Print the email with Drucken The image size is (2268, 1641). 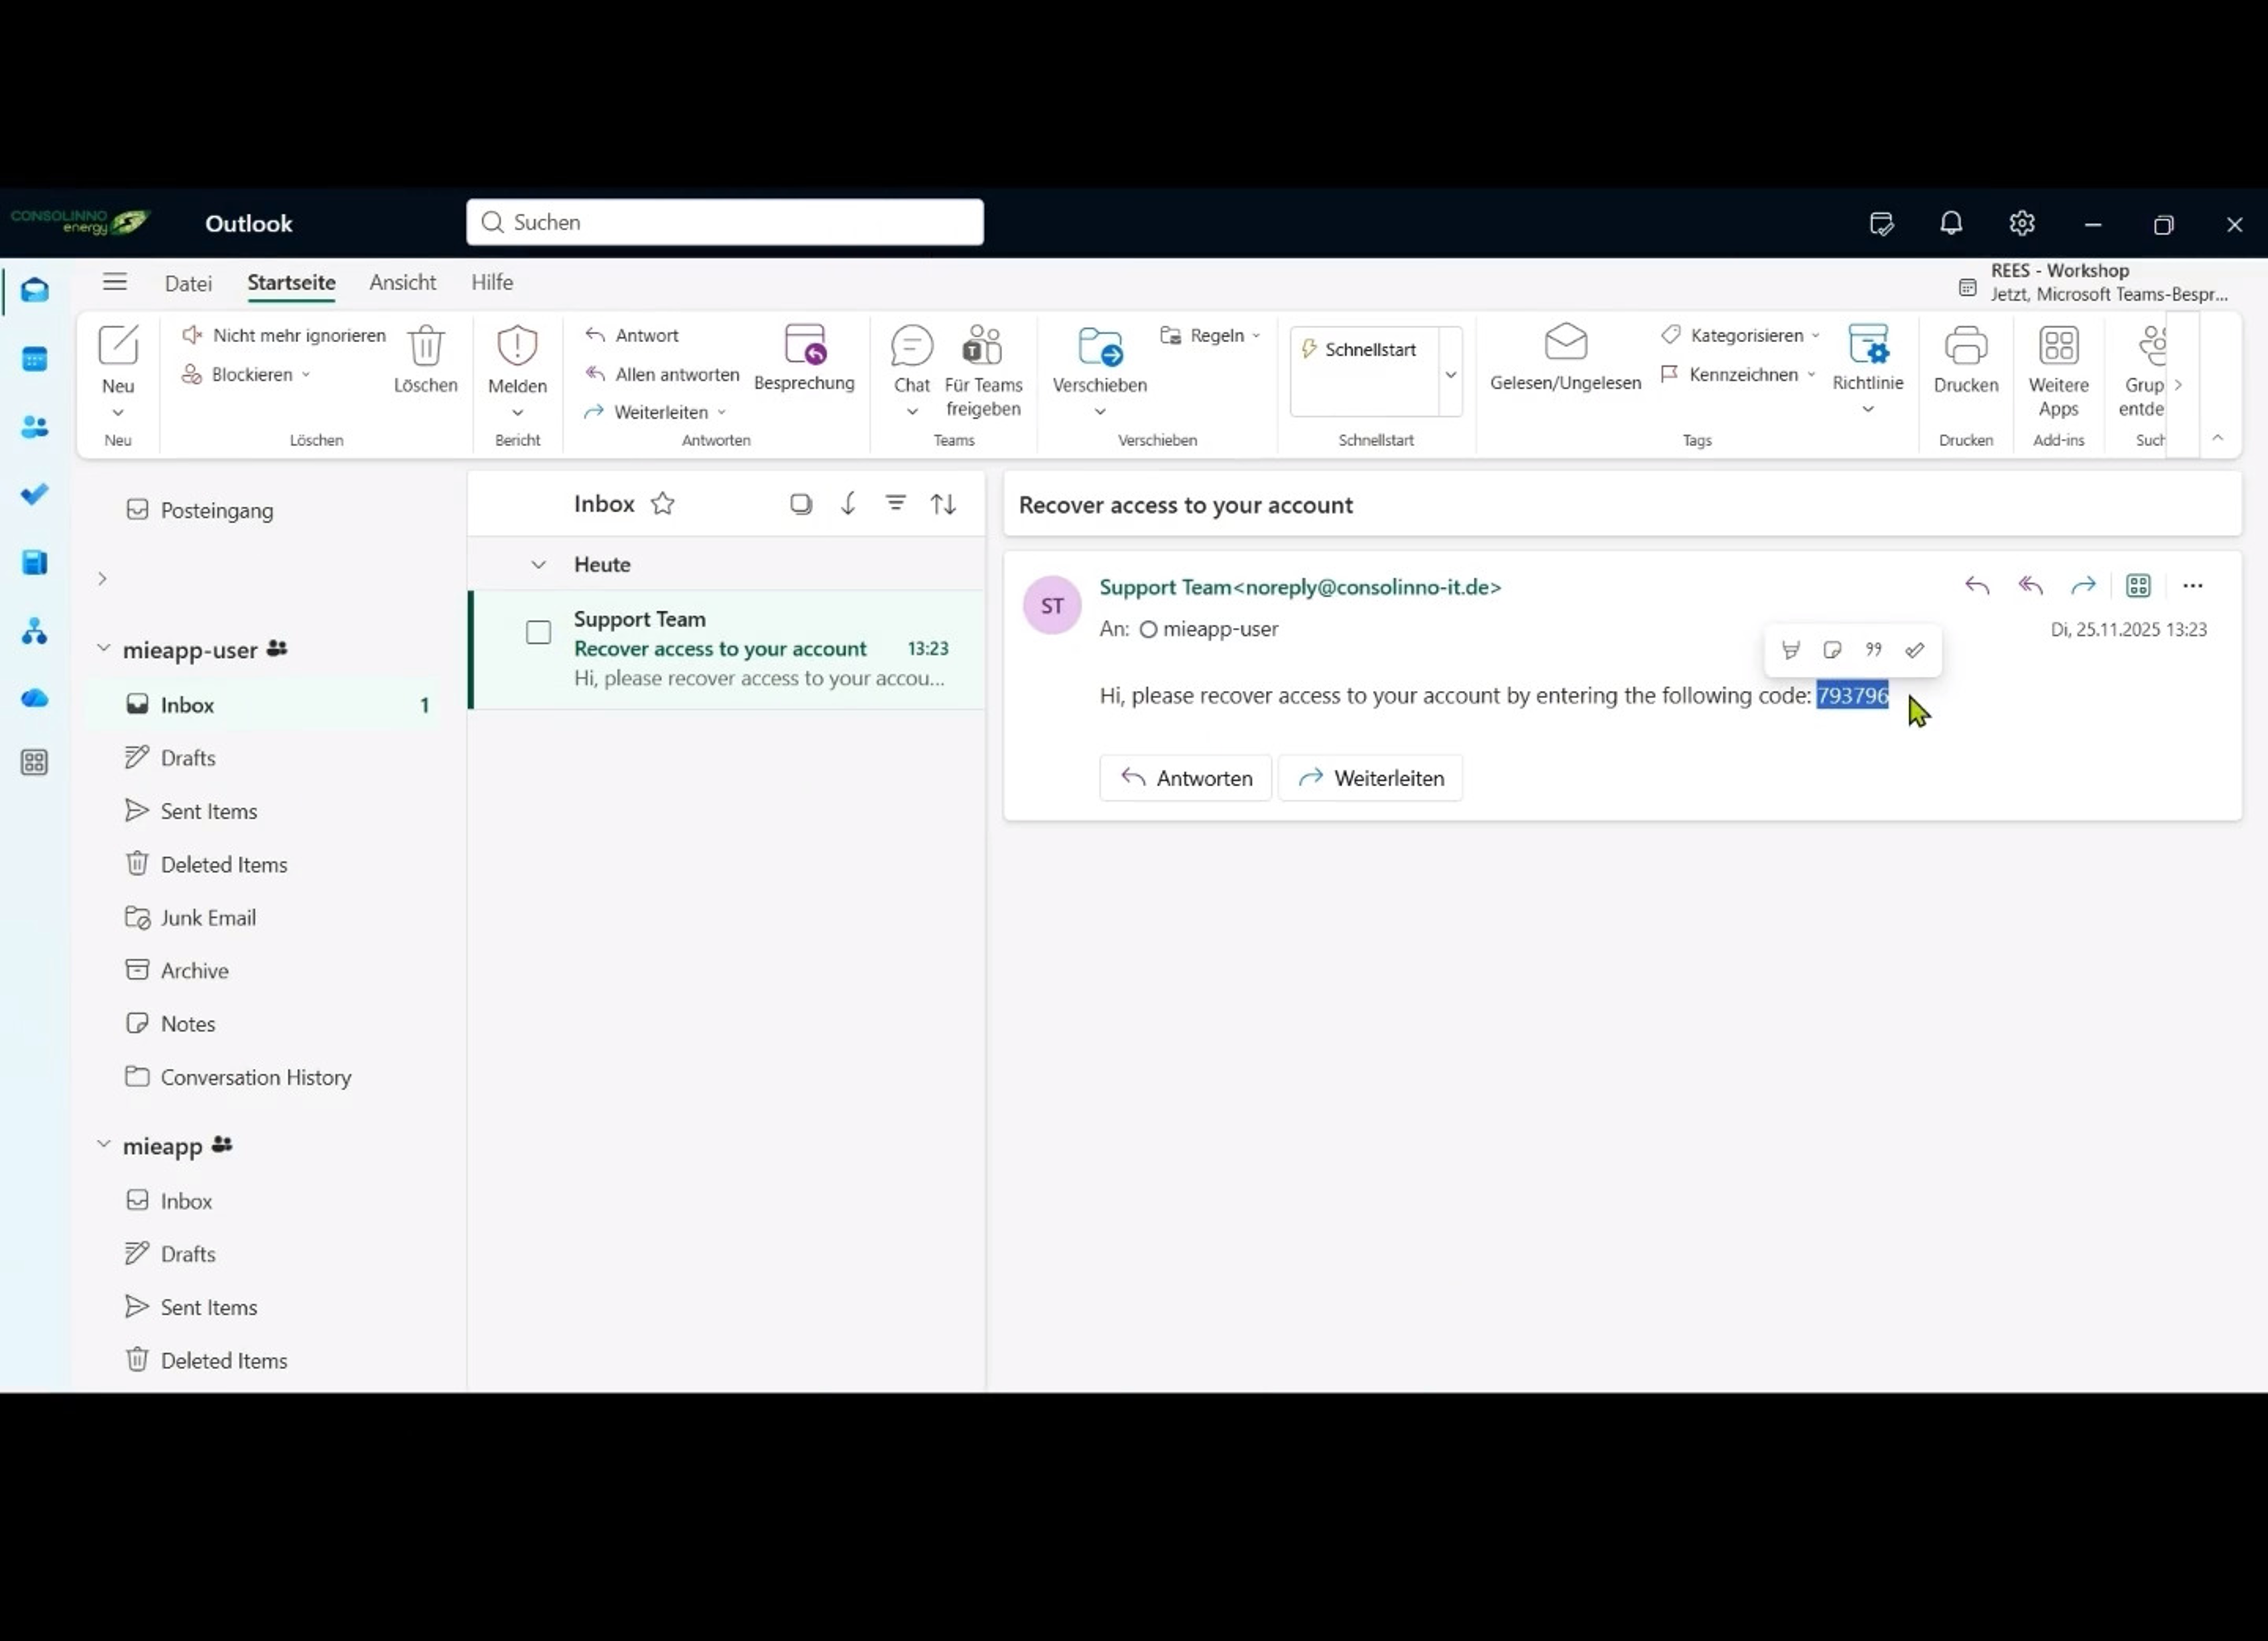pos(1966,359)
